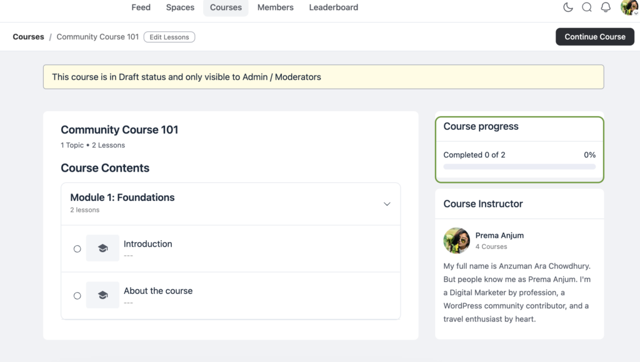The width and height of the screenshot is (640, 362).
Task: Click the graduation cap icon beside About the course
Action: [102, 295]
